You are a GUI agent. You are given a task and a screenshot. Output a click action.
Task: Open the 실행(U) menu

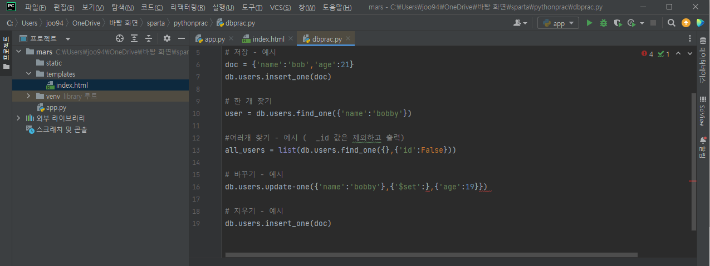[x=223, y=8]
